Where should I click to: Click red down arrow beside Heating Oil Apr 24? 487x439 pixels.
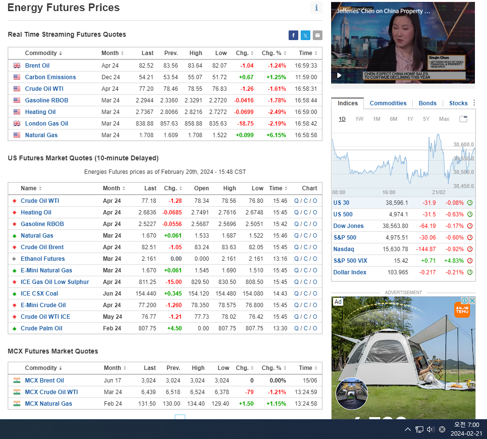14,212
